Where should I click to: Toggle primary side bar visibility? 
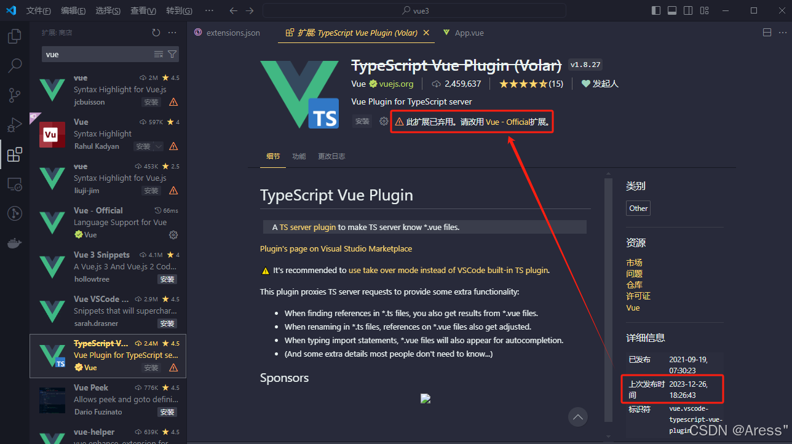click(656, 10)
